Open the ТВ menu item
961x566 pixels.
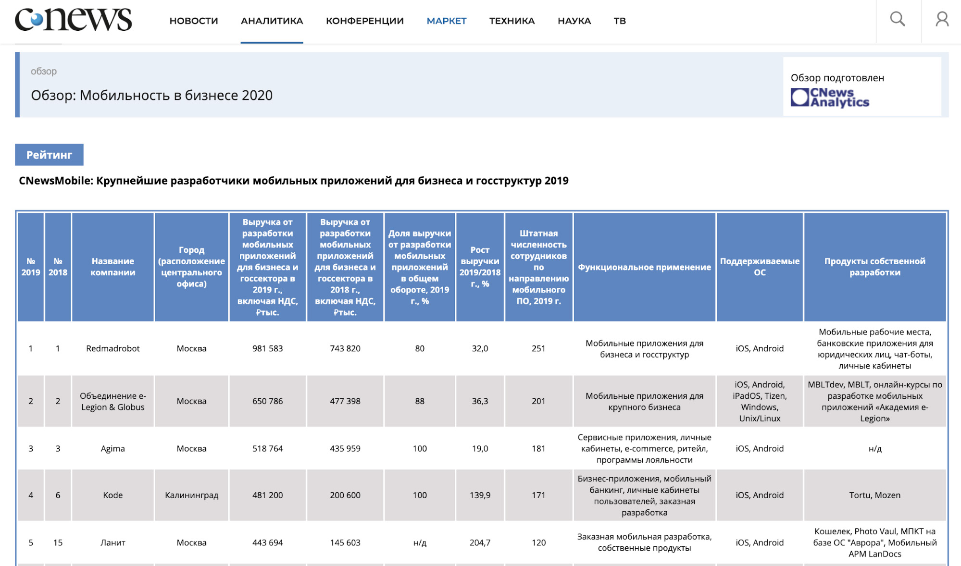pos(620,21)
